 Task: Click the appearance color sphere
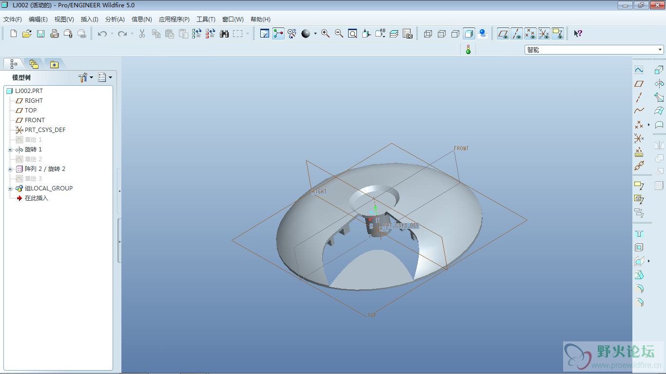tap(306, 34)
